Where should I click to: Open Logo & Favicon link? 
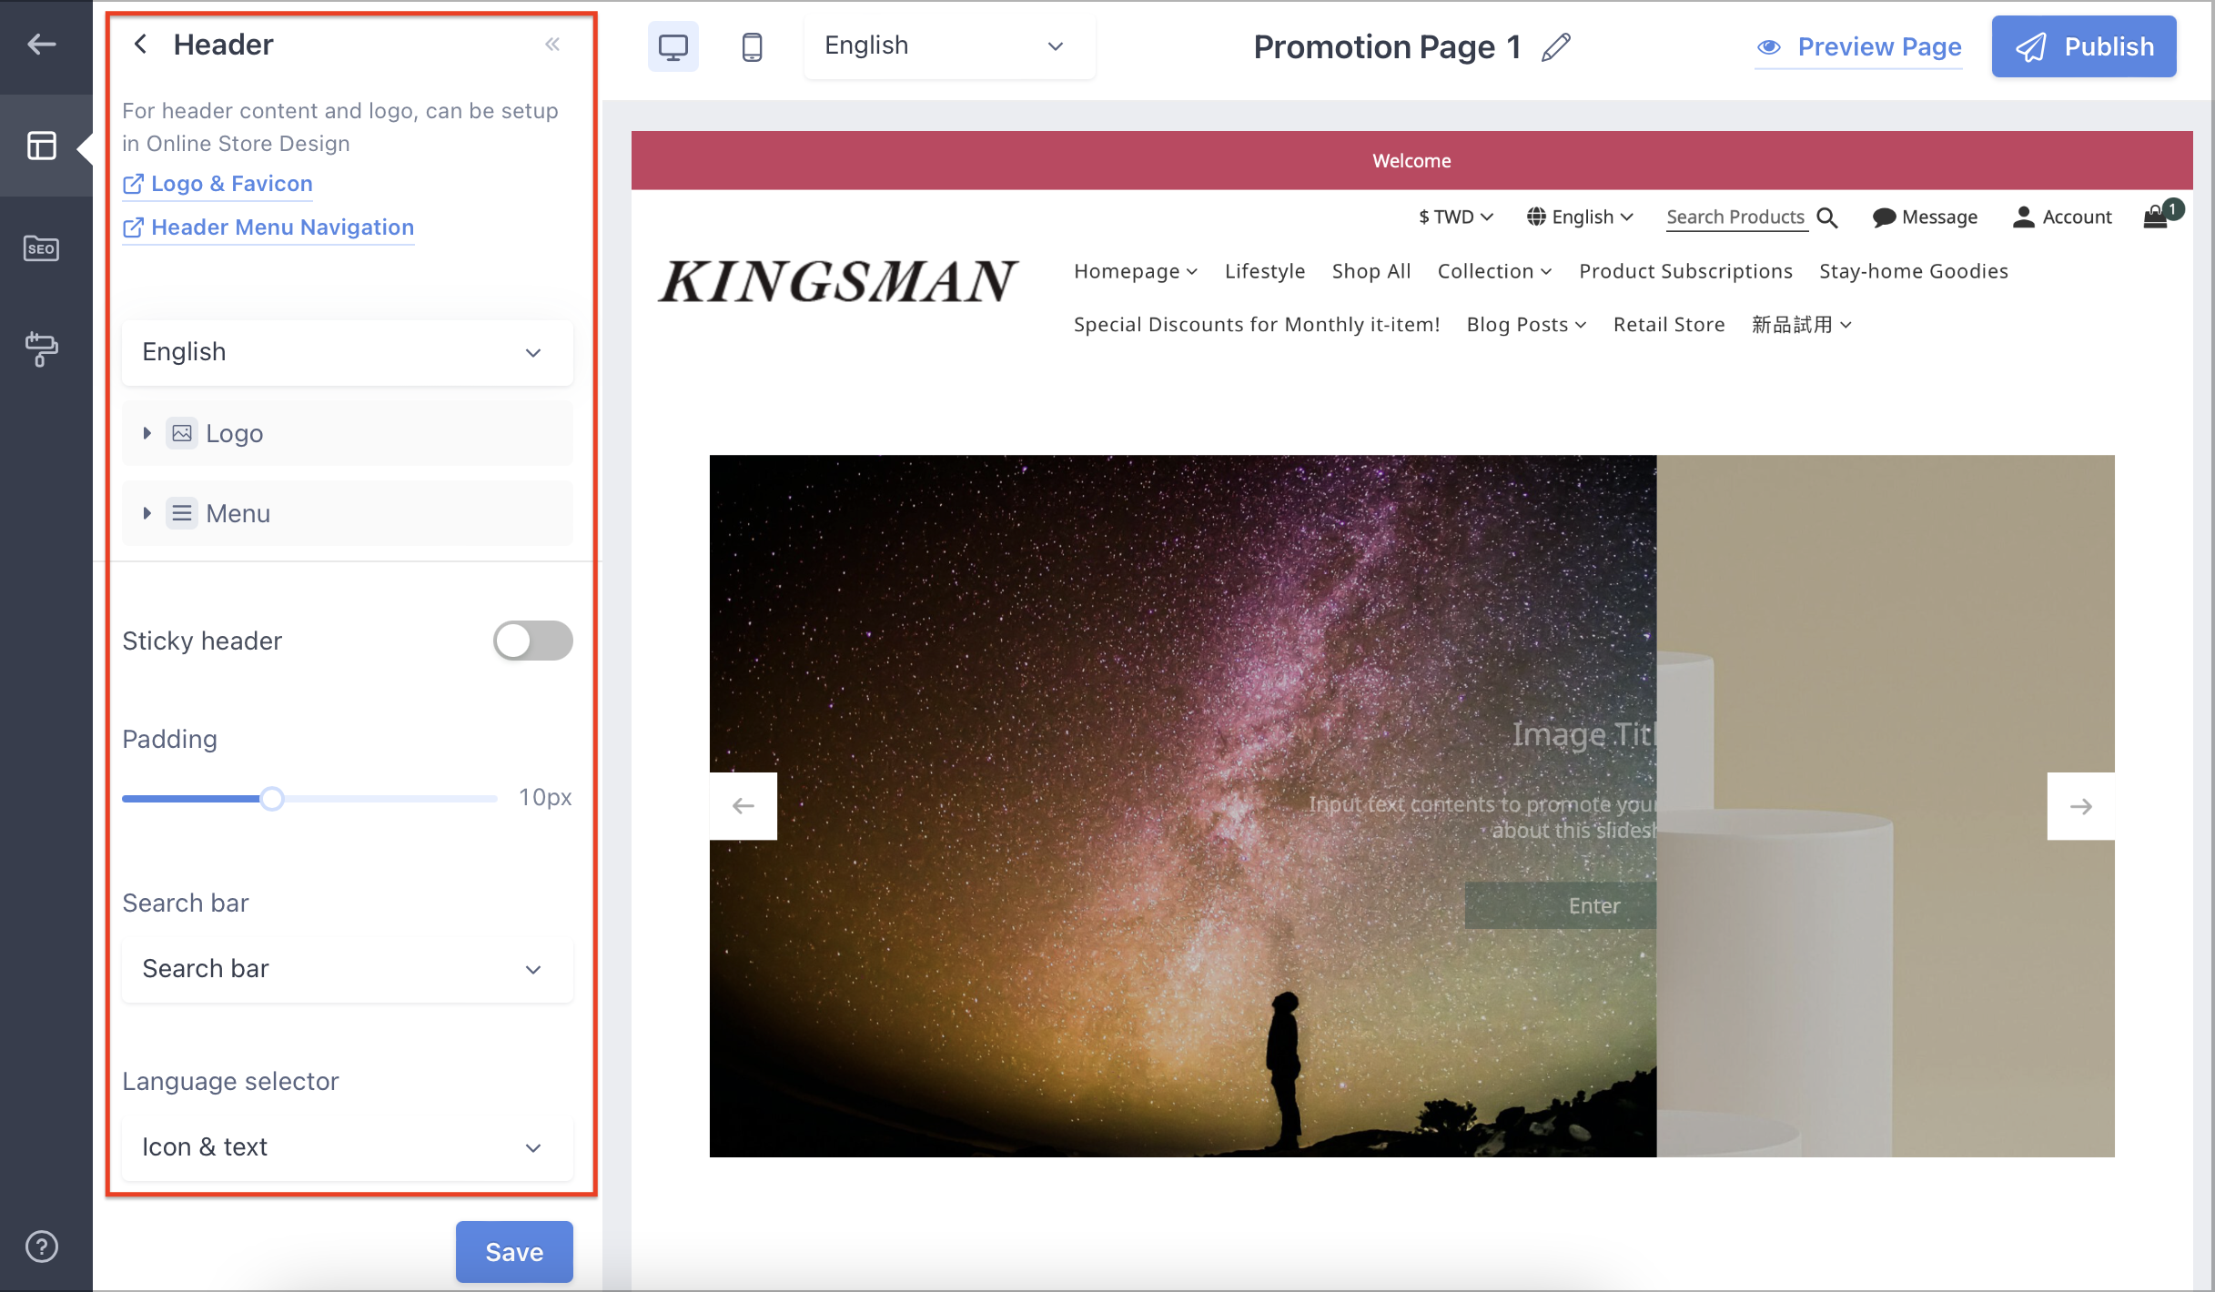(217, 184)
